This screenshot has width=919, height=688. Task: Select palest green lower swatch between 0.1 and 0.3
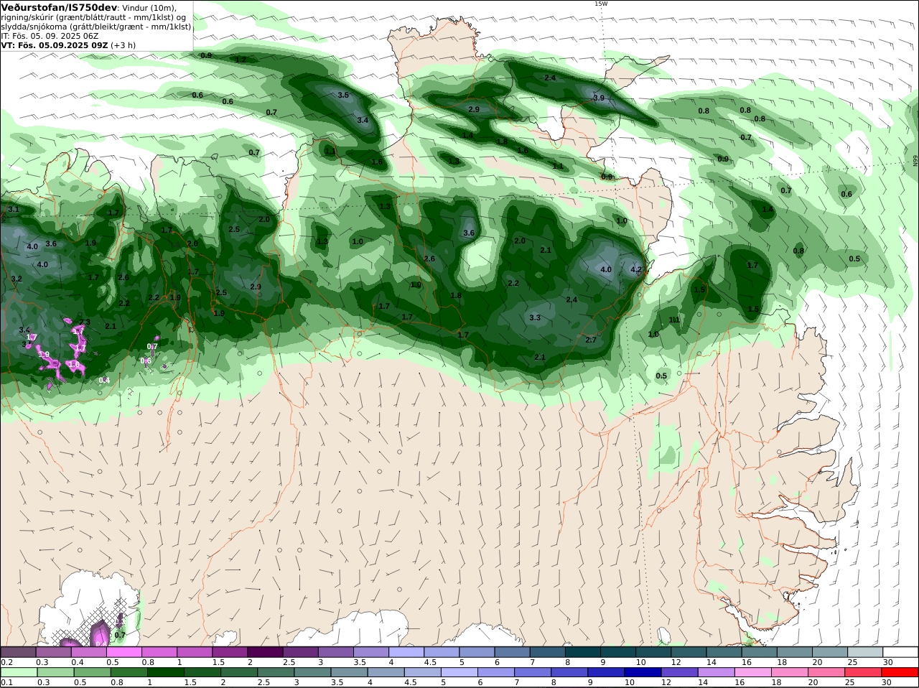tap(18, 672)
